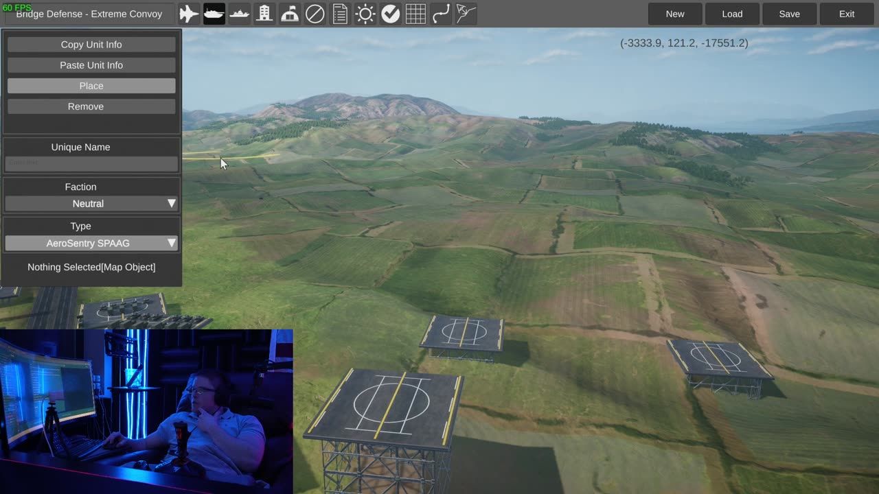Open the sun environment settings icon
The height and width of the screenshot is (494, 879).
pos(365,14)
